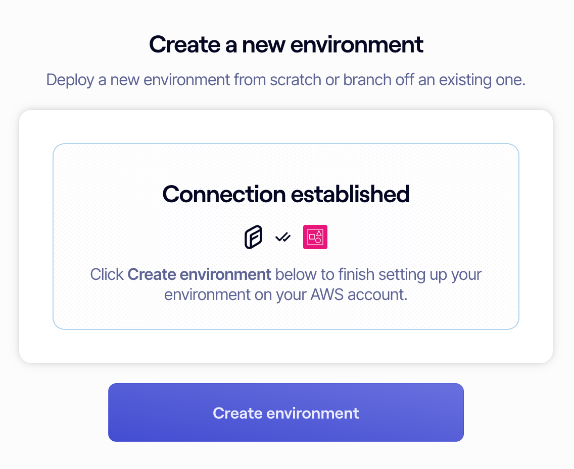This screenshot has height=469, width=574.
Task: Click the 'Create a new environment' page title
Action: point(286,44)
